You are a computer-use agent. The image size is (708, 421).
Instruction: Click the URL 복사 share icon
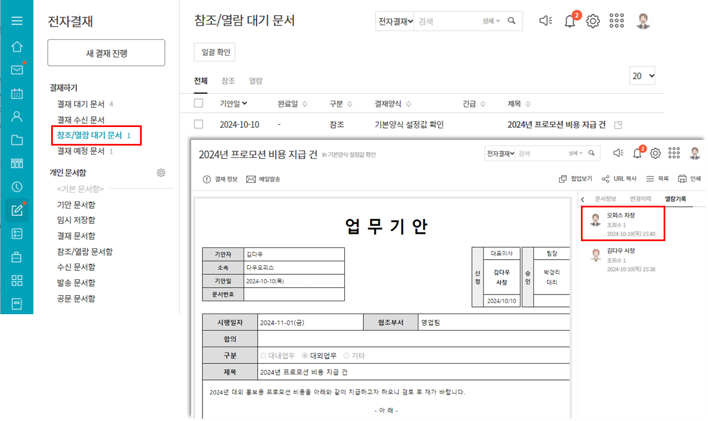coord(606,179)
